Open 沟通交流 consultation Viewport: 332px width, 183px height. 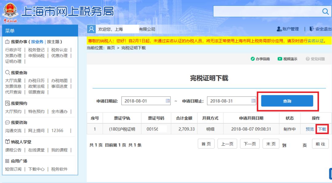tap(13, 131)
